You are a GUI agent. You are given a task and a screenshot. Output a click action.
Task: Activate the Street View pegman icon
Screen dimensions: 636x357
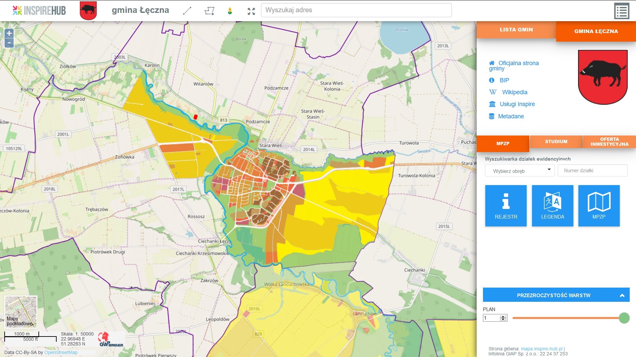[230, 11]
